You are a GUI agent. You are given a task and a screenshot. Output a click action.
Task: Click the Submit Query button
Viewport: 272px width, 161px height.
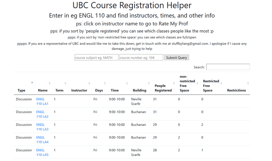(x=176, y=57)
